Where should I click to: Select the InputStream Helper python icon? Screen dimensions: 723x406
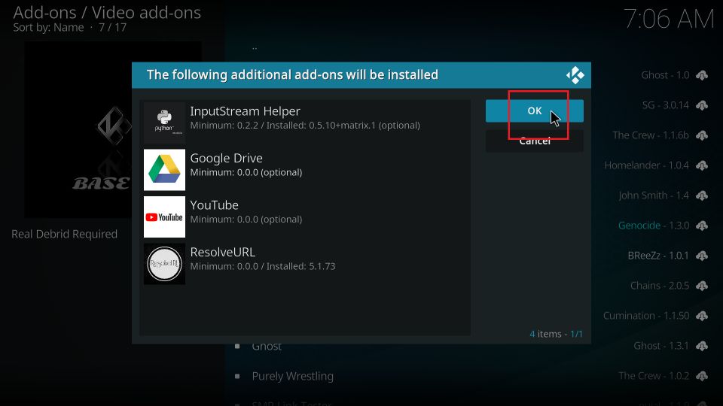click(x=164, y=123)
